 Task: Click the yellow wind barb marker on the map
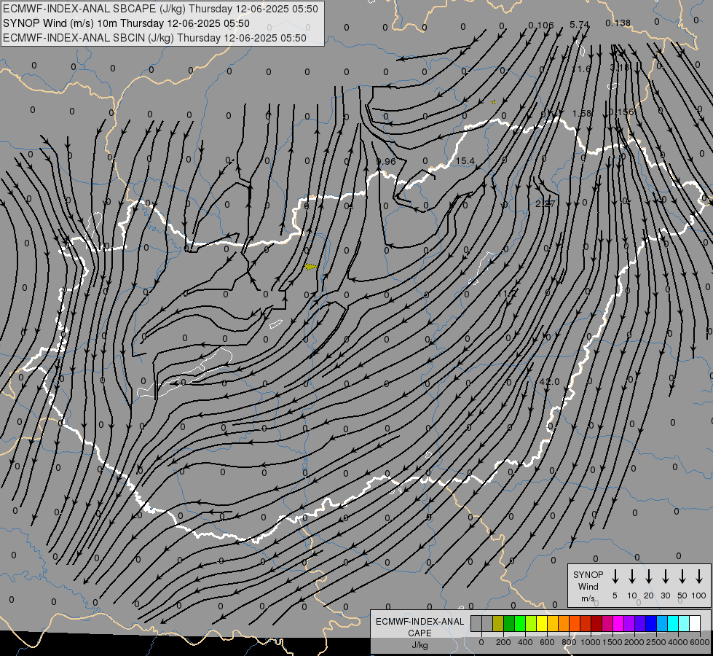311,266
